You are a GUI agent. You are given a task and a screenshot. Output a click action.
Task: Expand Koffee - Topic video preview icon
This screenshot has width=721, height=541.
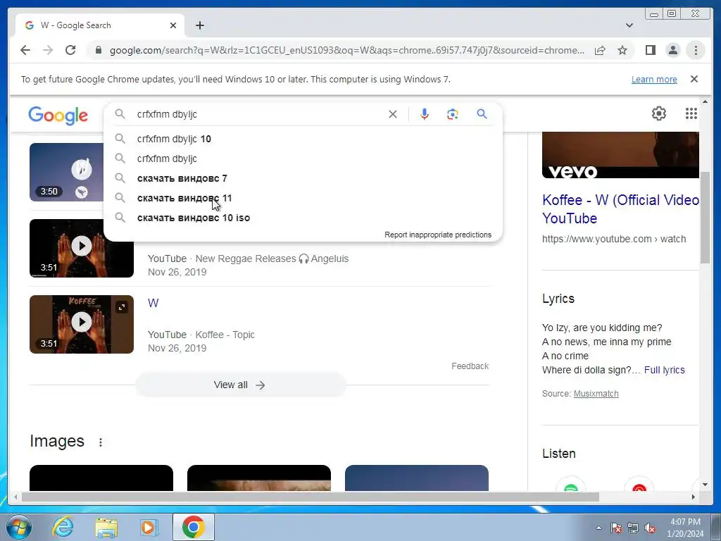click(121, 307)
